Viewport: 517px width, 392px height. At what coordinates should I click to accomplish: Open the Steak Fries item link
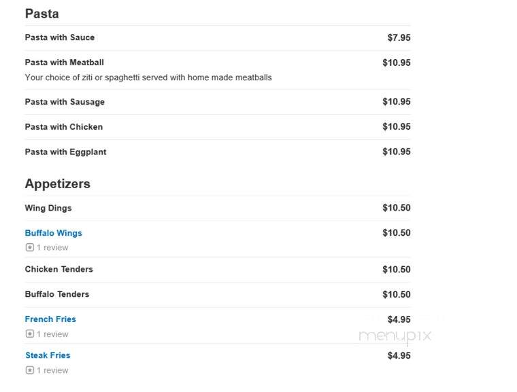[x=48, y=355]
